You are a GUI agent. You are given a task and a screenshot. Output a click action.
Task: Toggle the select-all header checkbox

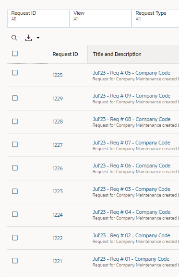pos(15,54)
